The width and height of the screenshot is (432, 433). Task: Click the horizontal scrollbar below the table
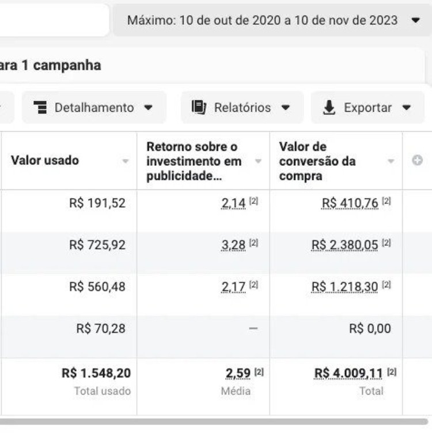pyautogui.click(x=213, y=421)
